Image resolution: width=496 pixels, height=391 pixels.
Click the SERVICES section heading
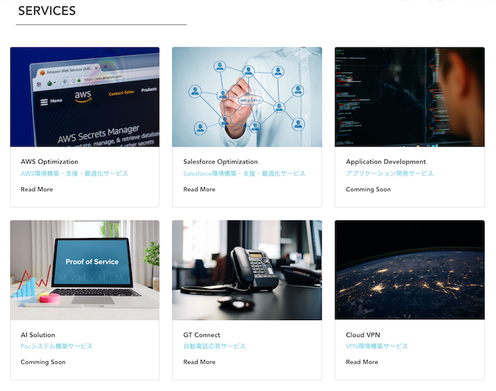point(47,11)
